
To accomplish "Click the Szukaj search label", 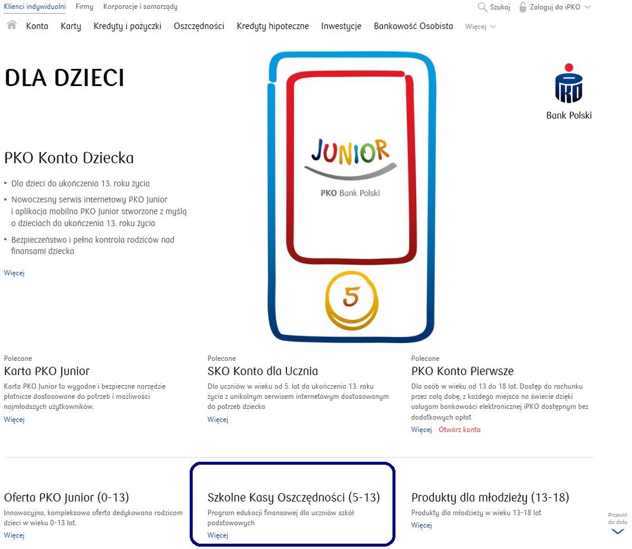I will click(500, 7).
